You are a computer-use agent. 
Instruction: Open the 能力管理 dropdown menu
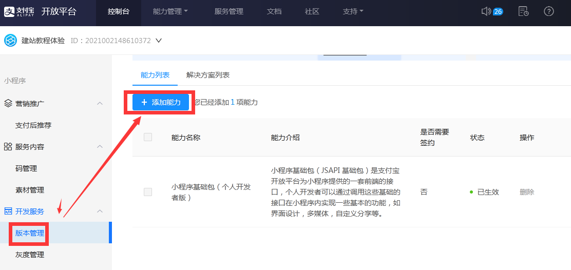coord(170,11)
